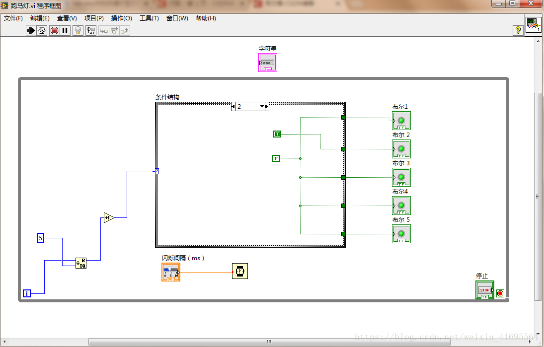Click the numeric constant 5

[x=41, y=238]
